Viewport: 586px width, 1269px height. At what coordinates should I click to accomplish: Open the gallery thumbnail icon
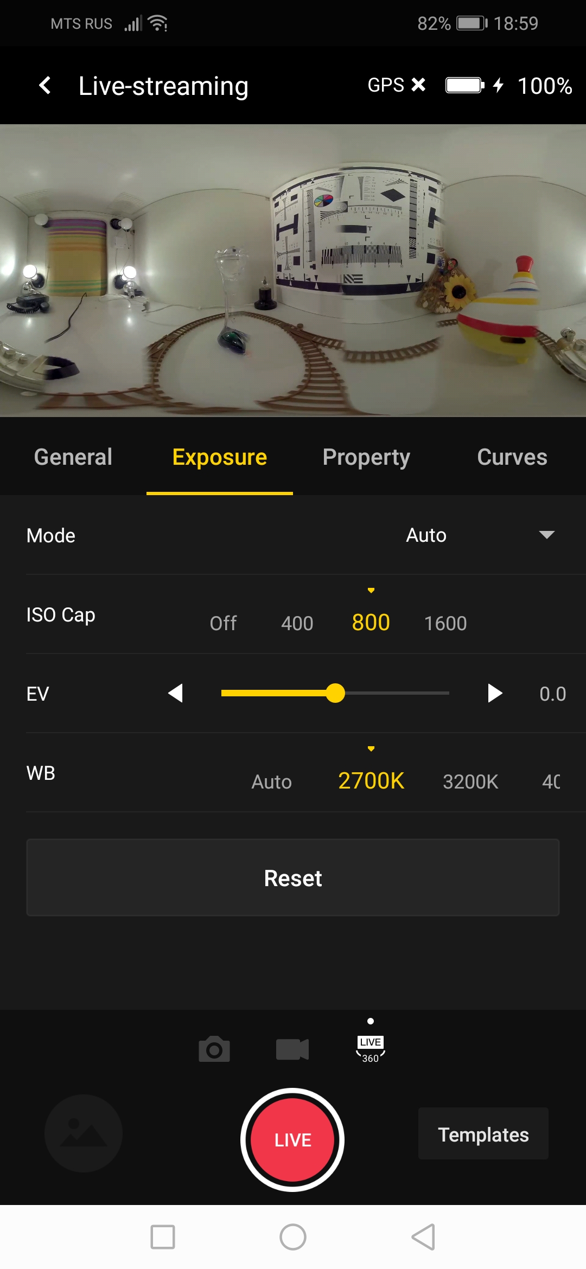click(x=84, y=1133)
